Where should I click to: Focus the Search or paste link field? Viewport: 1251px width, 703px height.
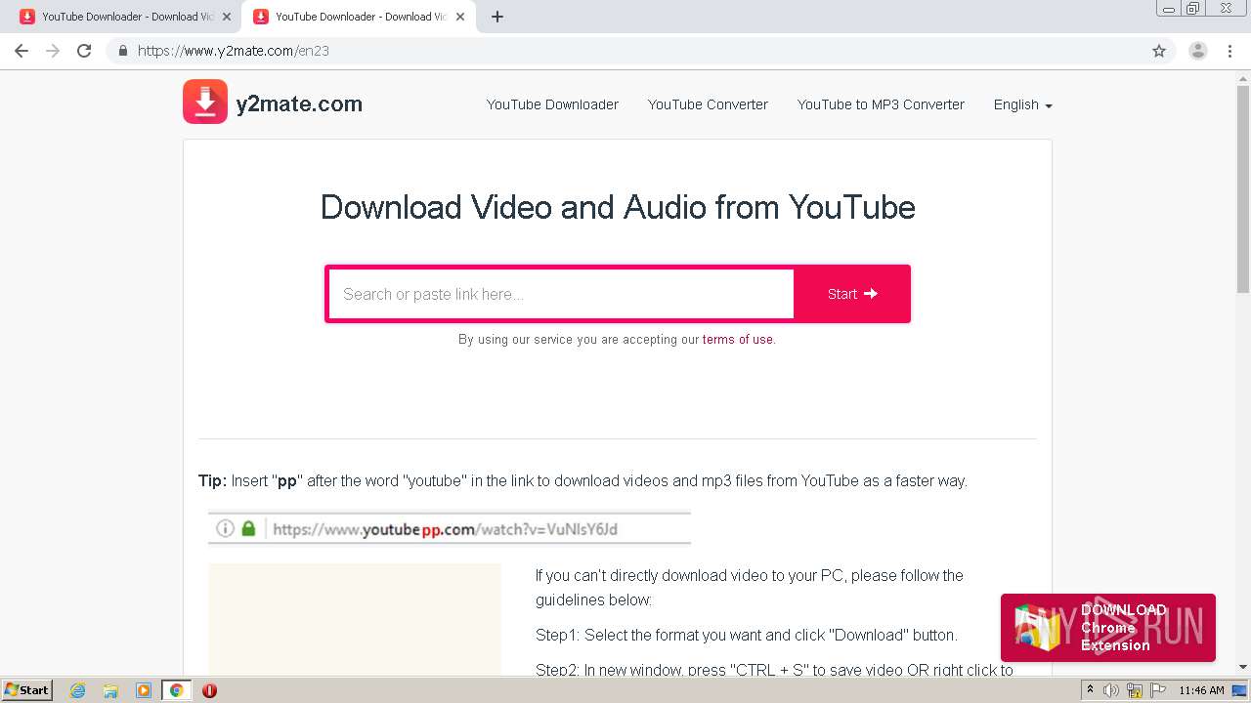561,294
